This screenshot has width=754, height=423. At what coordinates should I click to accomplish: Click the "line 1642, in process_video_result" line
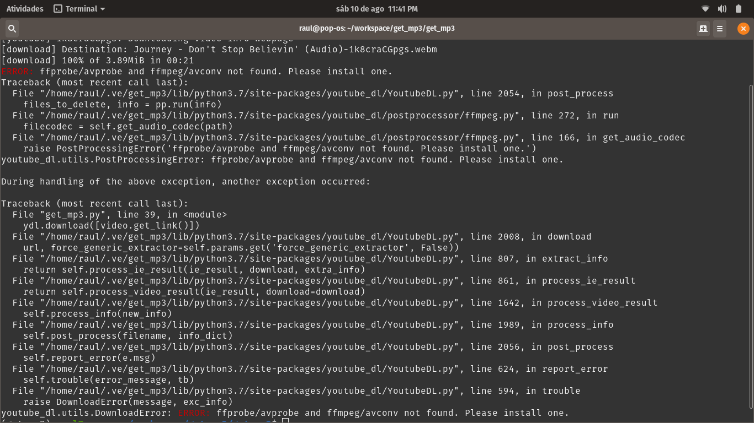point(335,303)
